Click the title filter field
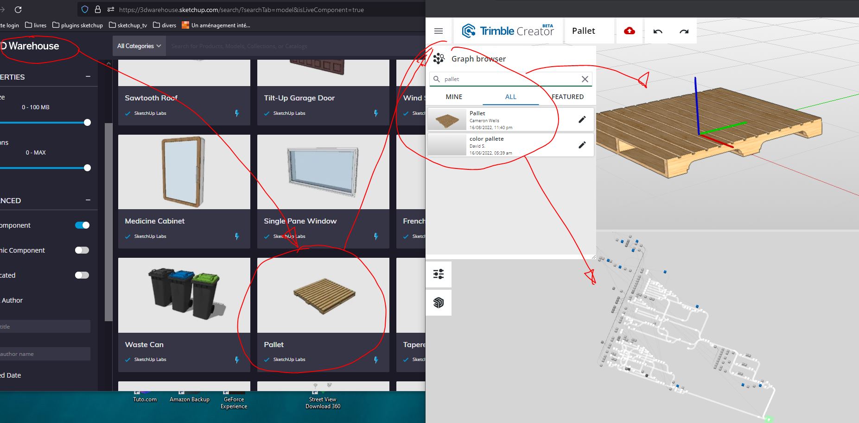Viewport: 859px width, 423px height. click(45, 326)
